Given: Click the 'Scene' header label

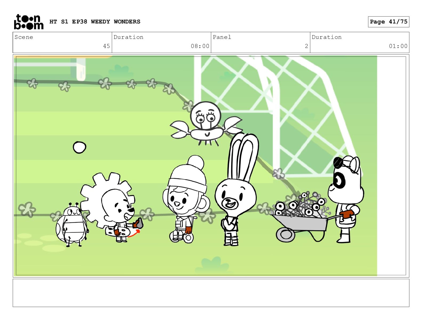Looking at the screenshot, I should coord(24,37).
